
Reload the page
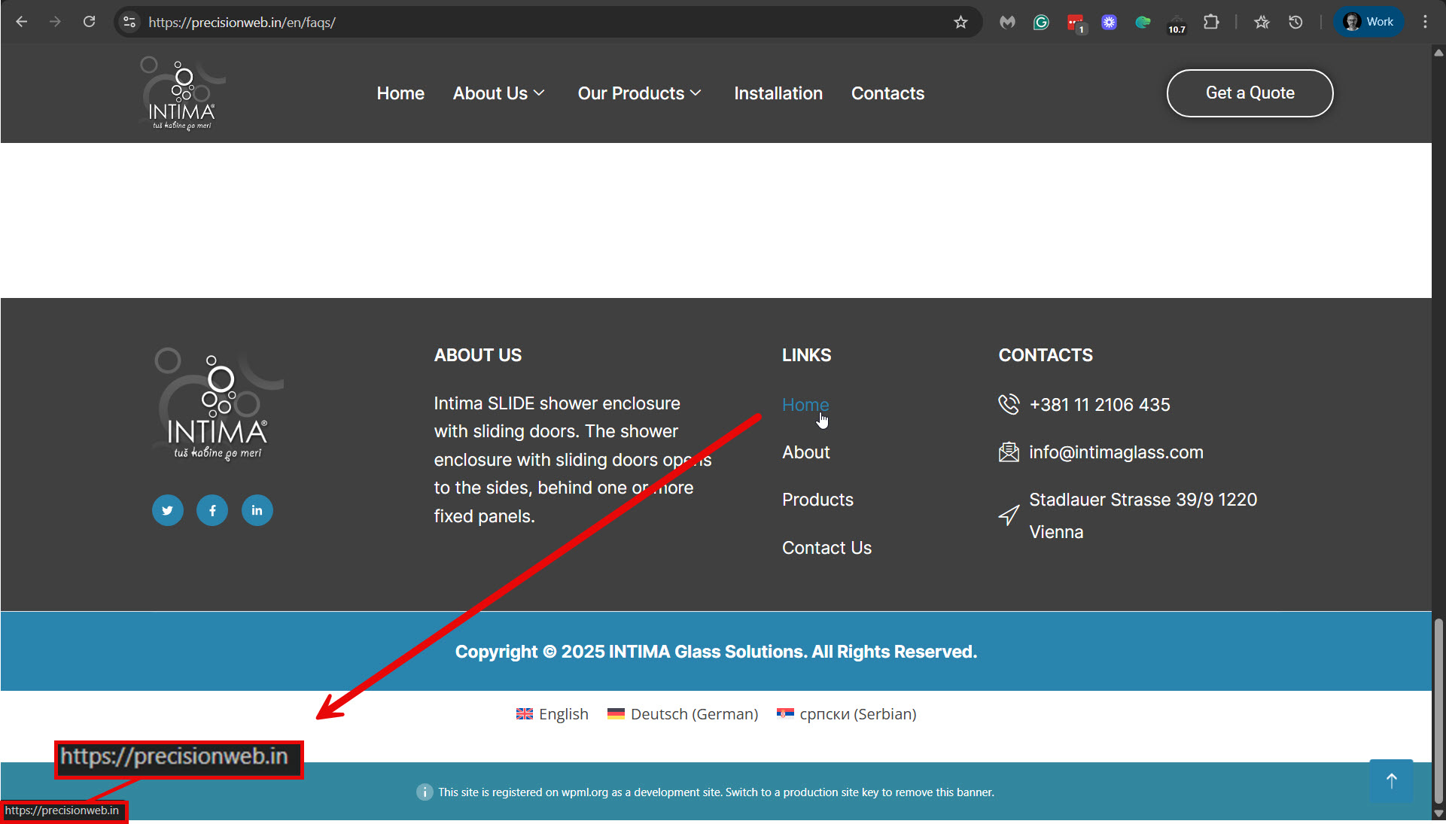tap(89, 22)
